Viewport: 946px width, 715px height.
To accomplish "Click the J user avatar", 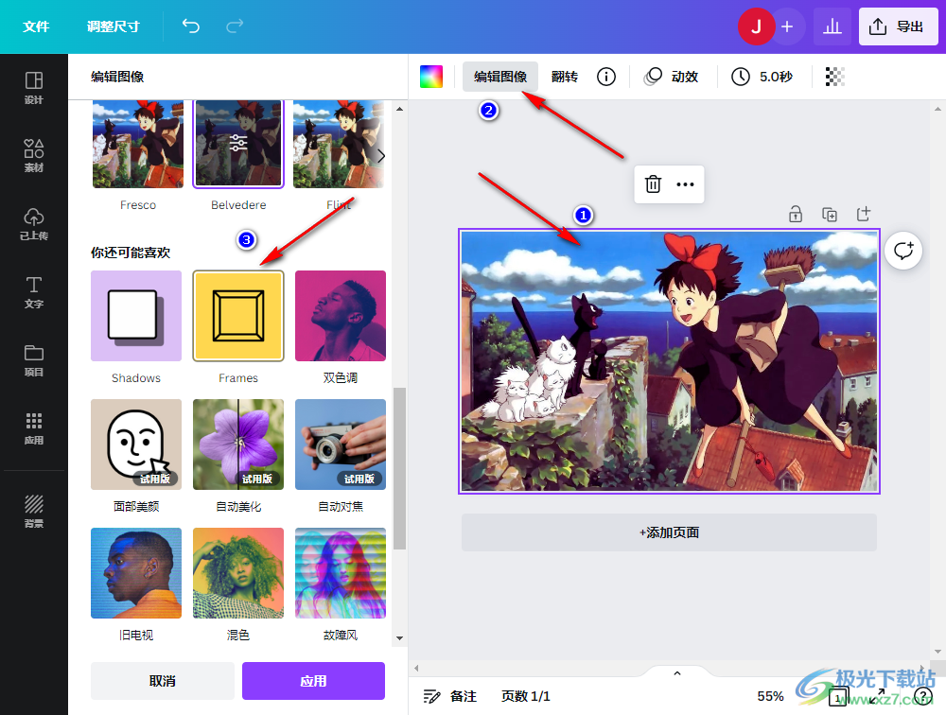I will [x=756, y=26].
